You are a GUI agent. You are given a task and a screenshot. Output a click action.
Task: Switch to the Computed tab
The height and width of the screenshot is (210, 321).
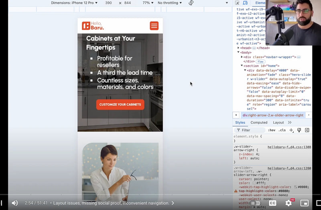(259, 122)
